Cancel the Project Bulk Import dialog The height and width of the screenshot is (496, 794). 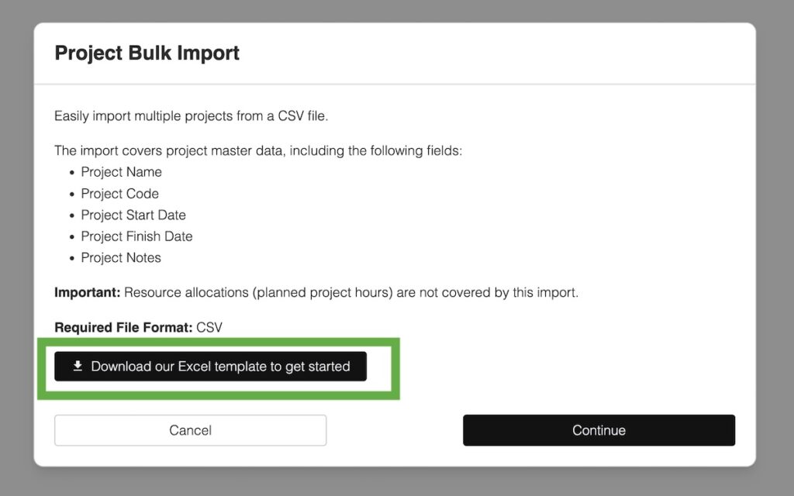[190, 430]
